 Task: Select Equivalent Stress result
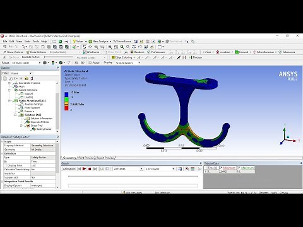pos(40,122)
